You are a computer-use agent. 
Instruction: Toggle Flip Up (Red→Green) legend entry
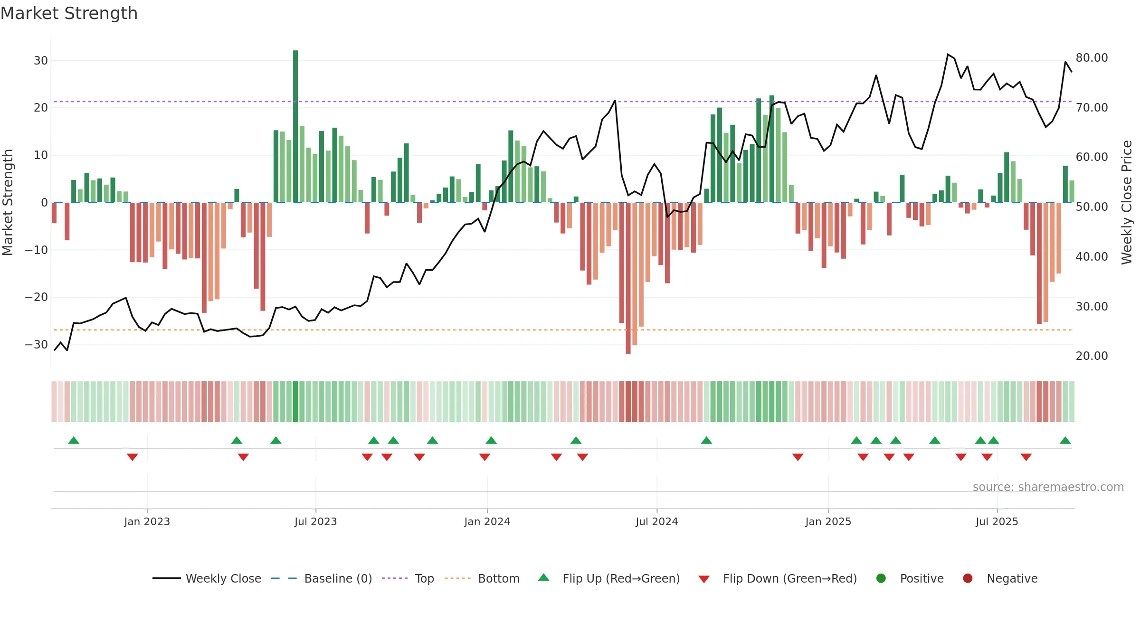[609, 578]
